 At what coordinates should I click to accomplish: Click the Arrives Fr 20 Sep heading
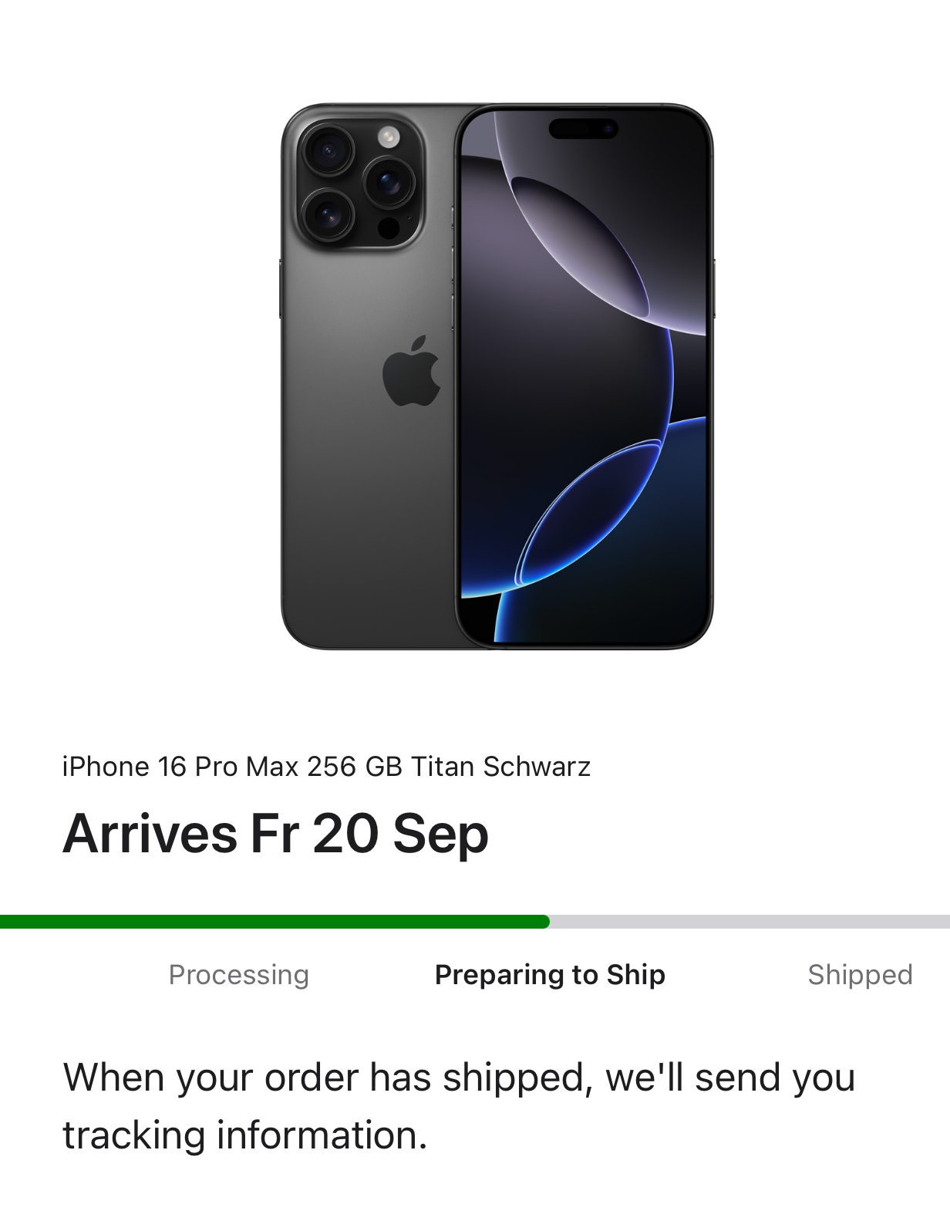275,834
